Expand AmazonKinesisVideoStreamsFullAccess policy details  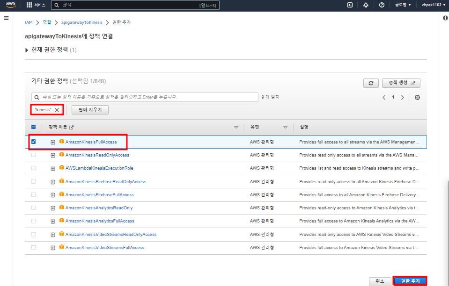[53, 248]
